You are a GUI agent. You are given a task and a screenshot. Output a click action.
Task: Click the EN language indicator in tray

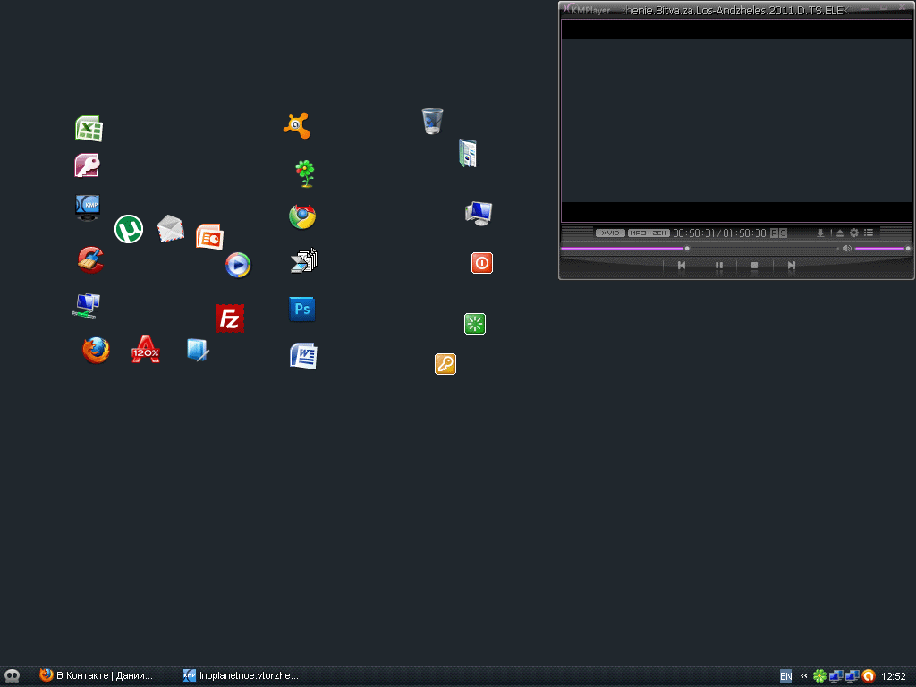tap(785, 676)
